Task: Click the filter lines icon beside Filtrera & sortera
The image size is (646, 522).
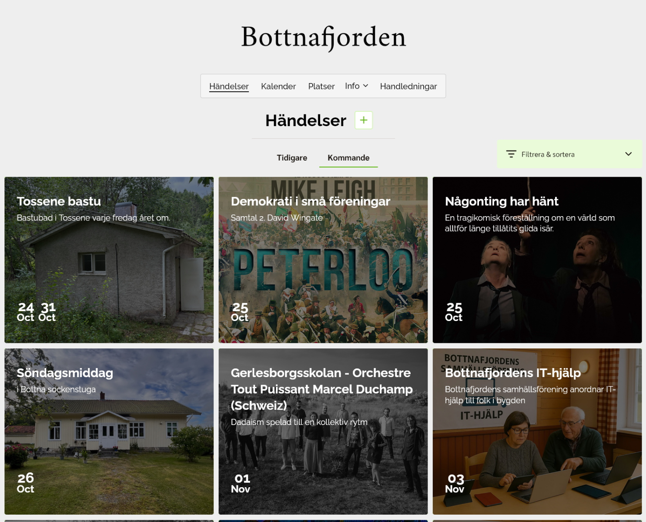Action: pyautogui.click(x=511, y=154)
